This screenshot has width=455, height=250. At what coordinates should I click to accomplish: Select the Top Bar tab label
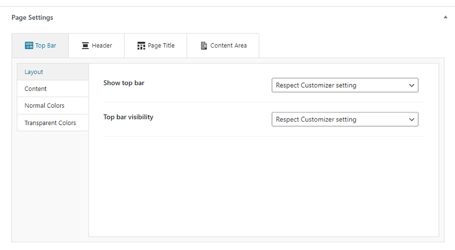pyautogui.click(x=45, y=46)
